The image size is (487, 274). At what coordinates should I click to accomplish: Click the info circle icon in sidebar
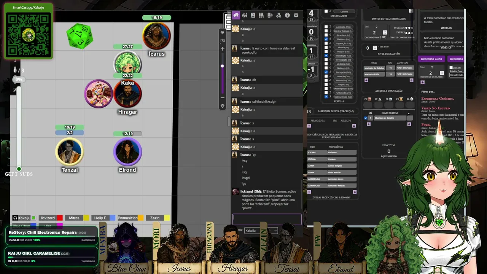287,15
